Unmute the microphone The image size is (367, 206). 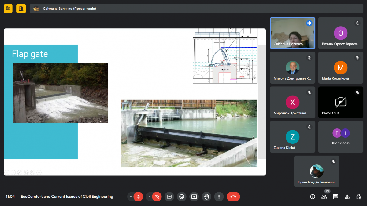(x=138, y=197)
